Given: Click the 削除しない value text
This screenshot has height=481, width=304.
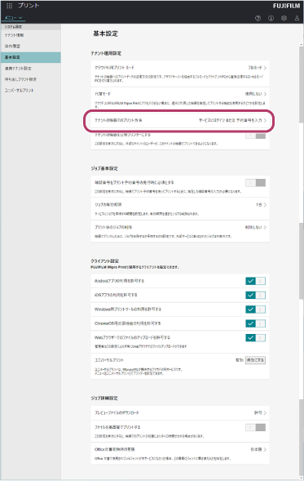Looking at the screenshot, I should (253, 227).
